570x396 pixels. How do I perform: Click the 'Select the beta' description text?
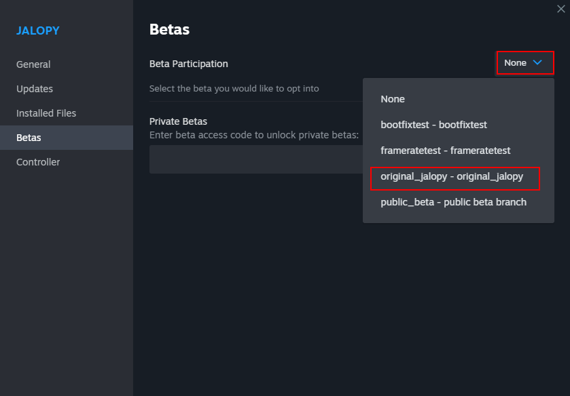(234, 88)
